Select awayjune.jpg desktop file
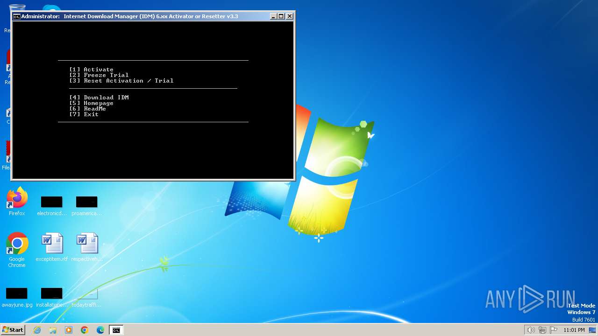Screen dimensions: 598x336 [x=17, y=297]
